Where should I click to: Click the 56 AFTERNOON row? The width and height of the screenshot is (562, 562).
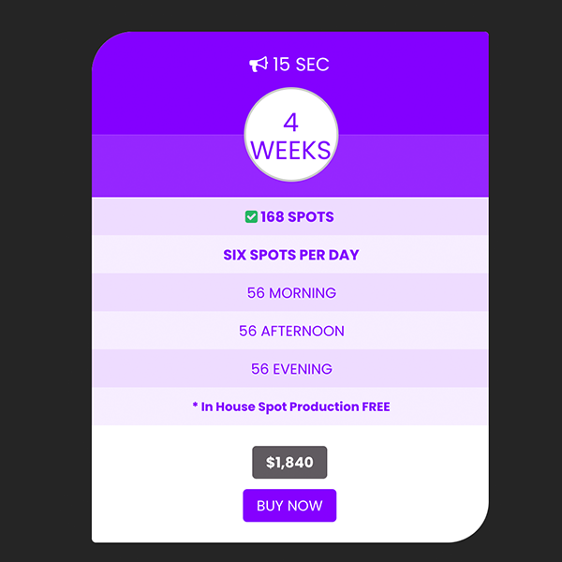tap(290, 331)
